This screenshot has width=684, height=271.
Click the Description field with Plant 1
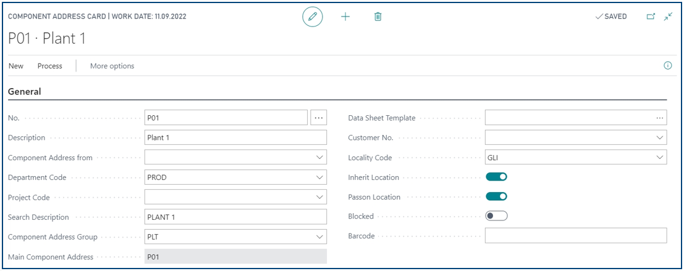click(235, 137)
